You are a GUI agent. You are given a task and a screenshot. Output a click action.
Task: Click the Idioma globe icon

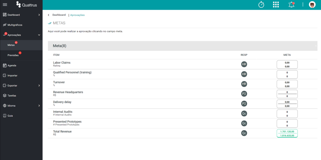pos(5,106)
